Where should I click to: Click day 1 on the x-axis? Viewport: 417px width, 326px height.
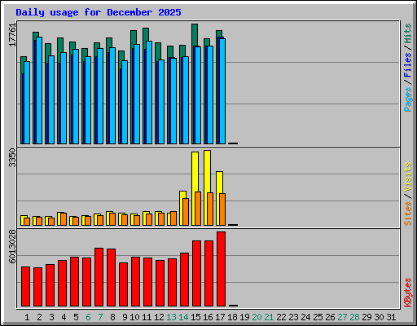click(x=27, y=317)
